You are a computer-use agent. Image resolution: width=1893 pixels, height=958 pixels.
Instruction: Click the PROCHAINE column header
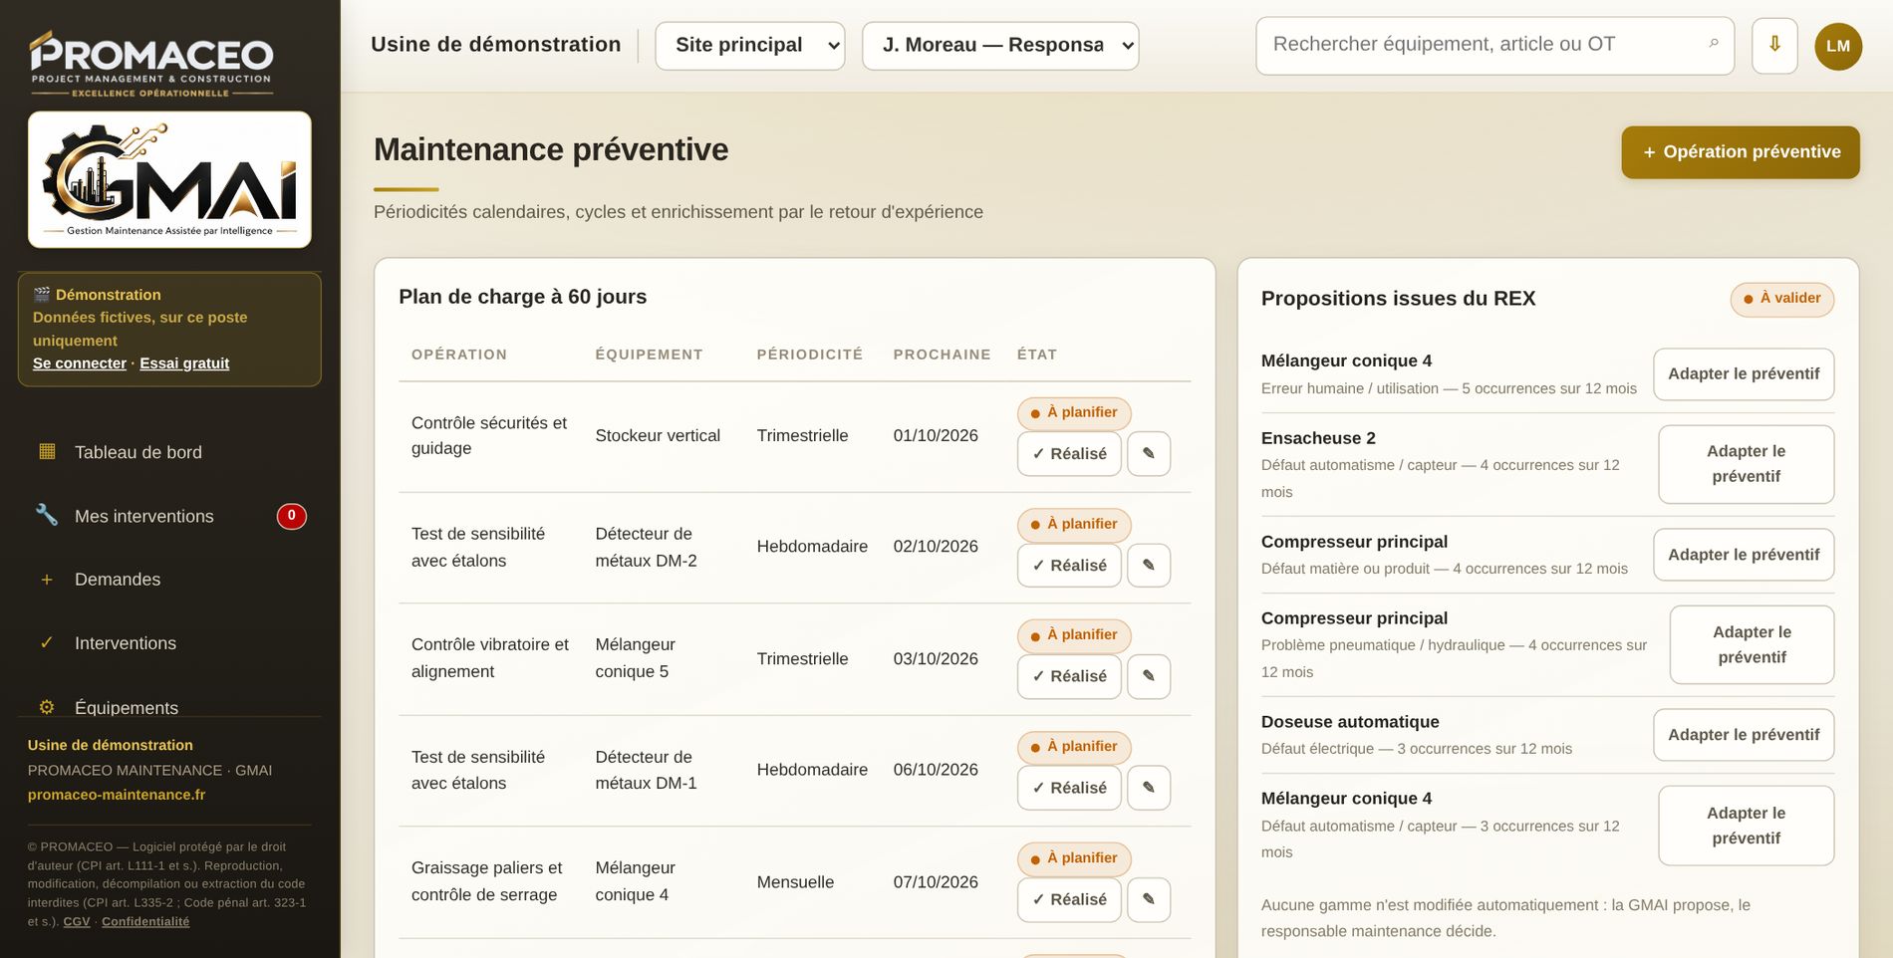942,355
